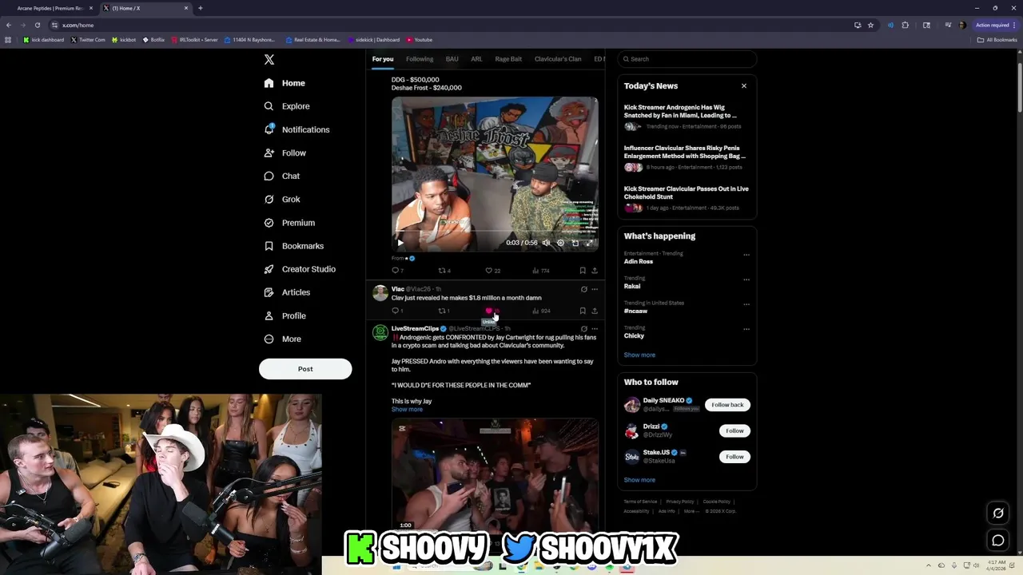Reply to the Vlac post

(397, 311)
